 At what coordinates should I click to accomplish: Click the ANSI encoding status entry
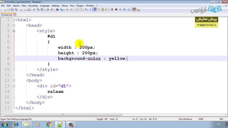(201, 119)
